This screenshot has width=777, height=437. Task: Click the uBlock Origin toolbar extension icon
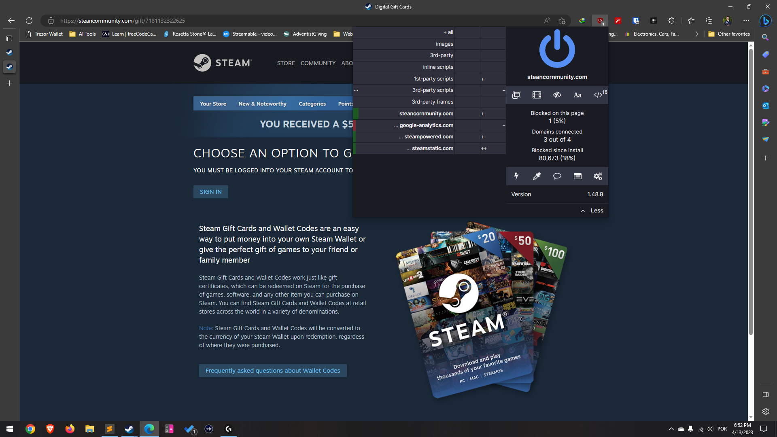click(600, 21)
